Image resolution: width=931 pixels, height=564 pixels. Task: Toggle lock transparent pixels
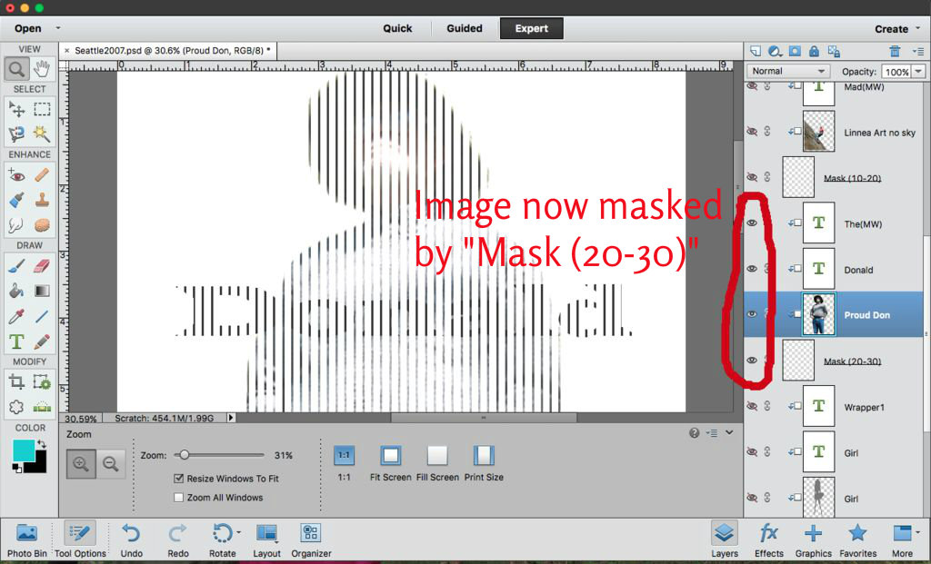click(834, 52)
